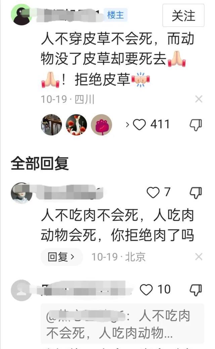This screenshot has height=349, width=215.
Task: Thumbs-down the reply with 10 likes
Action: pos(196,290)
